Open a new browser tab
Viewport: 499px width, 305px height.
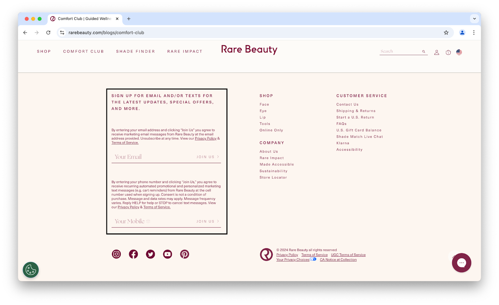point(129,19)
